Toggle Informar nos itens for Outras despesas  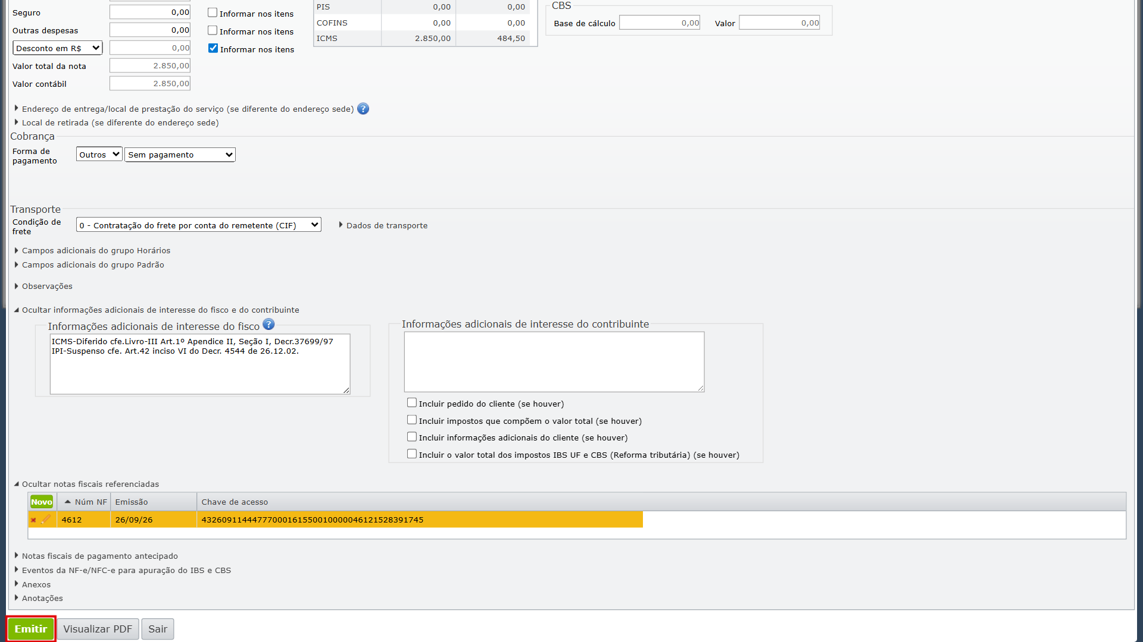coord(213,30)
